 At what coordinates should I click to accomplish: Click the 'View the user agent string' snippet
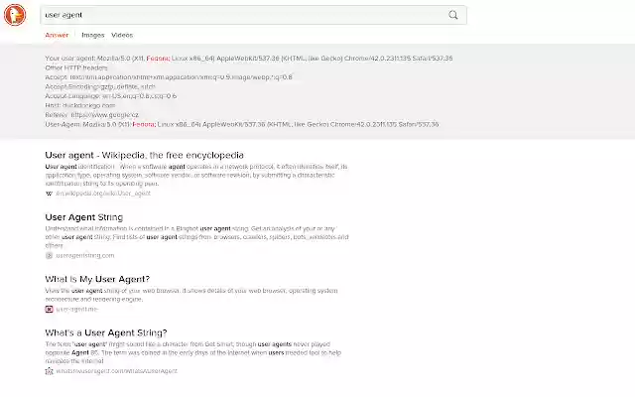click(x=191, y=295)
